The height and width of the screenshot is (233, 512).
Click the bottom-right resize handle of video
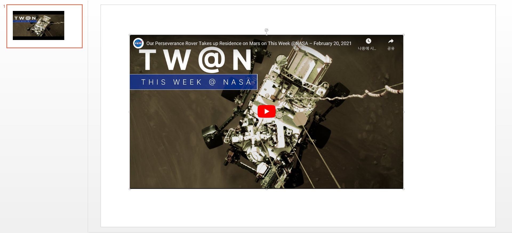pyautogui.click(x=403, y=189)
